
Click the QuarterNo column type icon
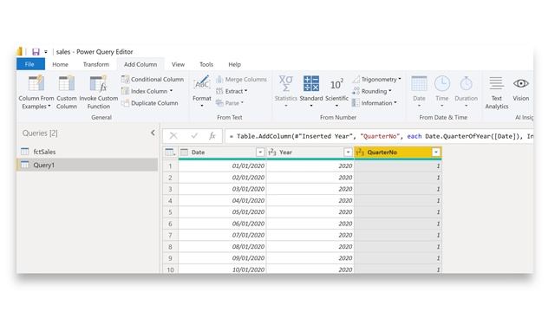tap(360, 153)
